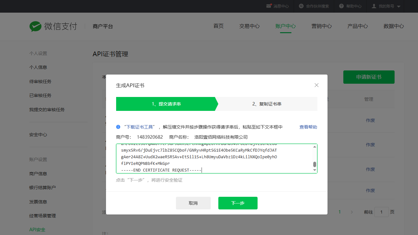Select step 1 提交请求串 tab
The image size is (418, 235).
[167, 104]
